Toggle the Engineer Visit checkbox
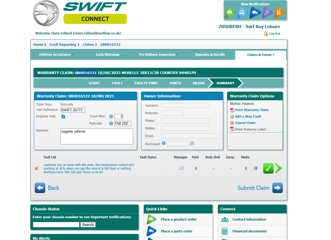Viewport: 331px width, 240px height. tap(63, 117)
